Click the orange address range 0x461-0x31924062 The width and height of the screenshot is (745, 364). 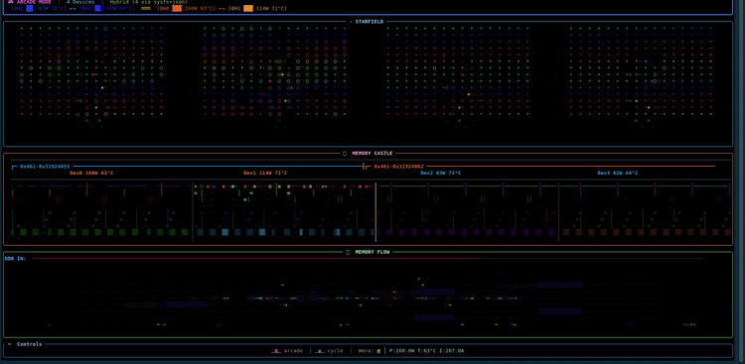pyautogui.click(x=399, y=167)
